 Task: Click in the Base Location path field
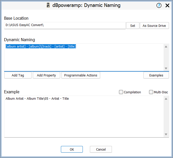click(x=65, y=26)
